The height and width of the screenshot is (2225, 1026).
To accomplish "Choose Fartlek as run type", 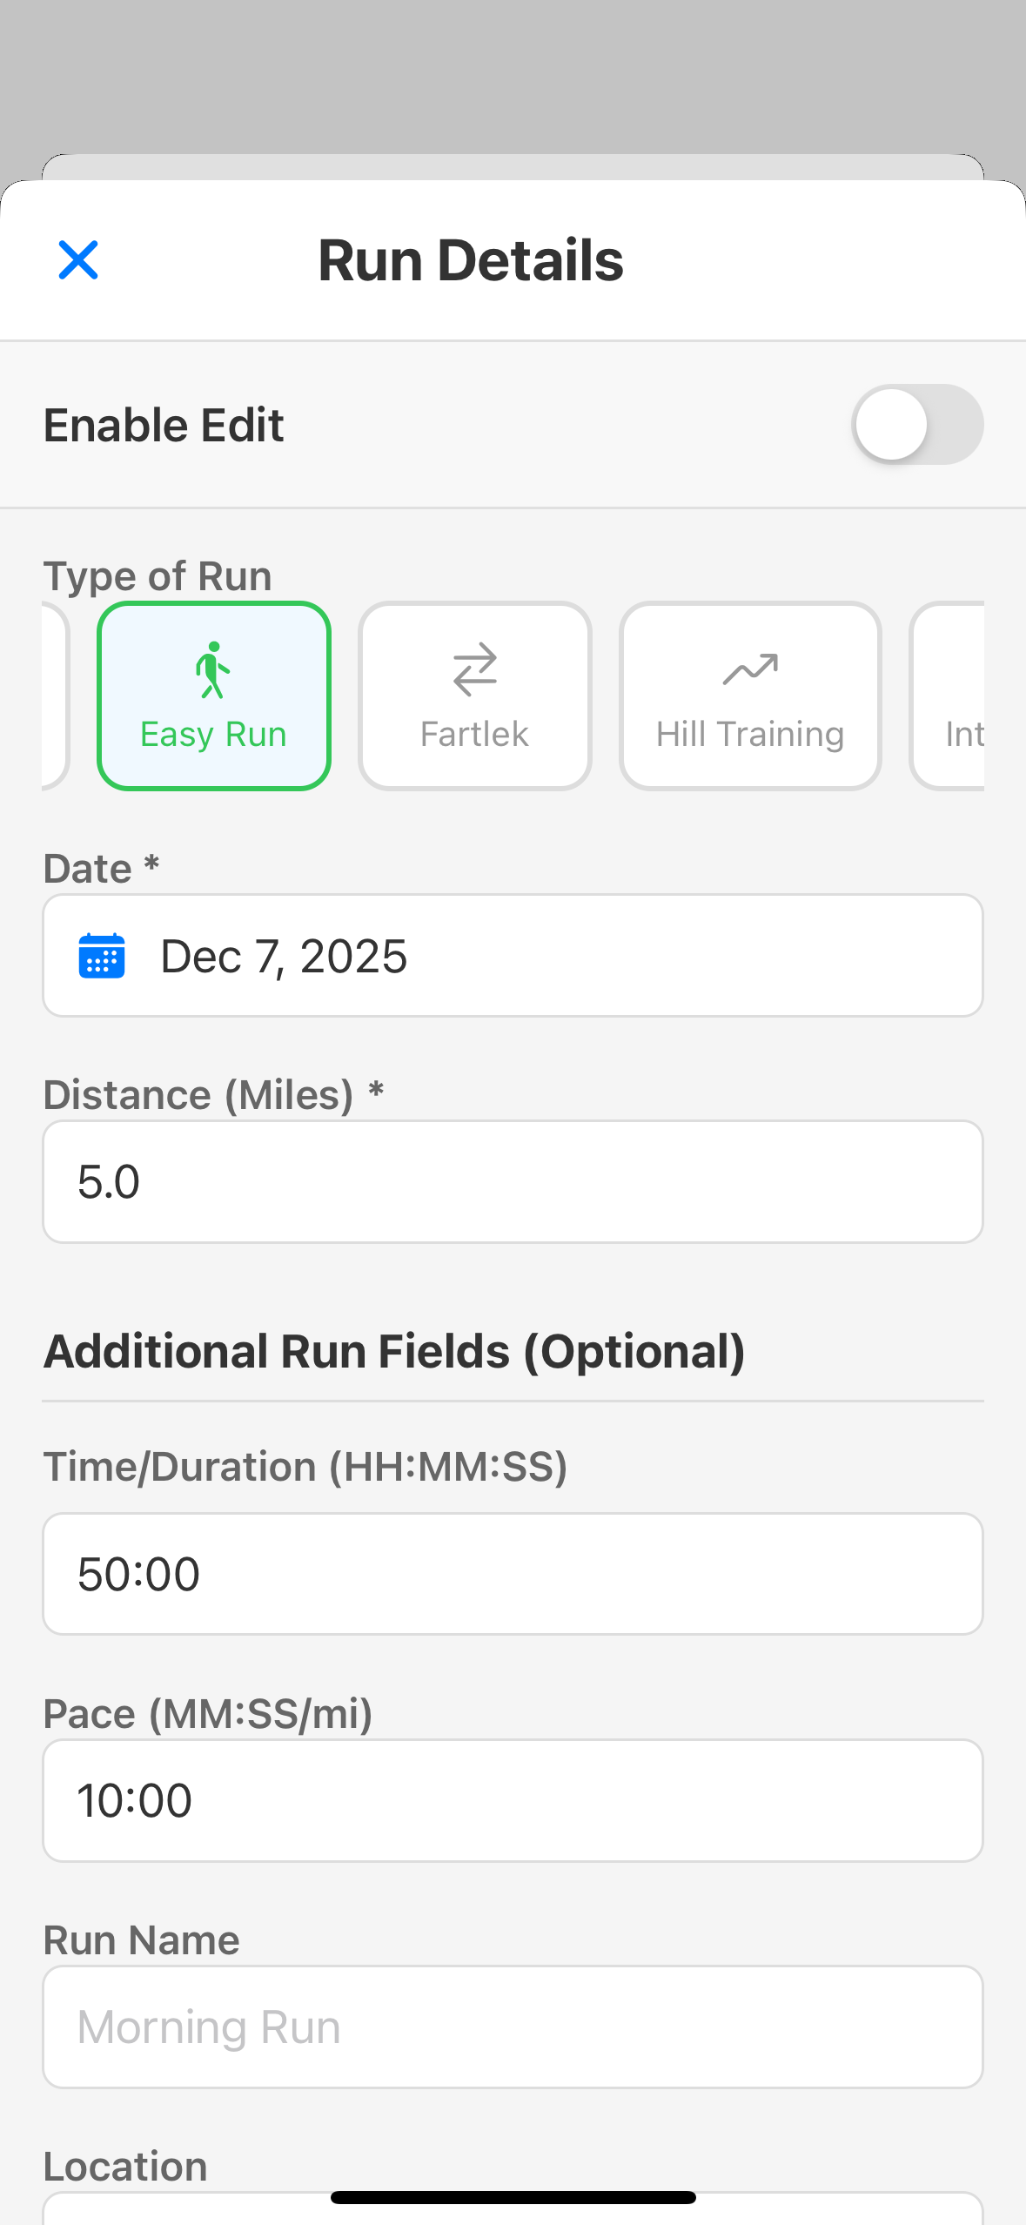I will [x=474, y=696].
